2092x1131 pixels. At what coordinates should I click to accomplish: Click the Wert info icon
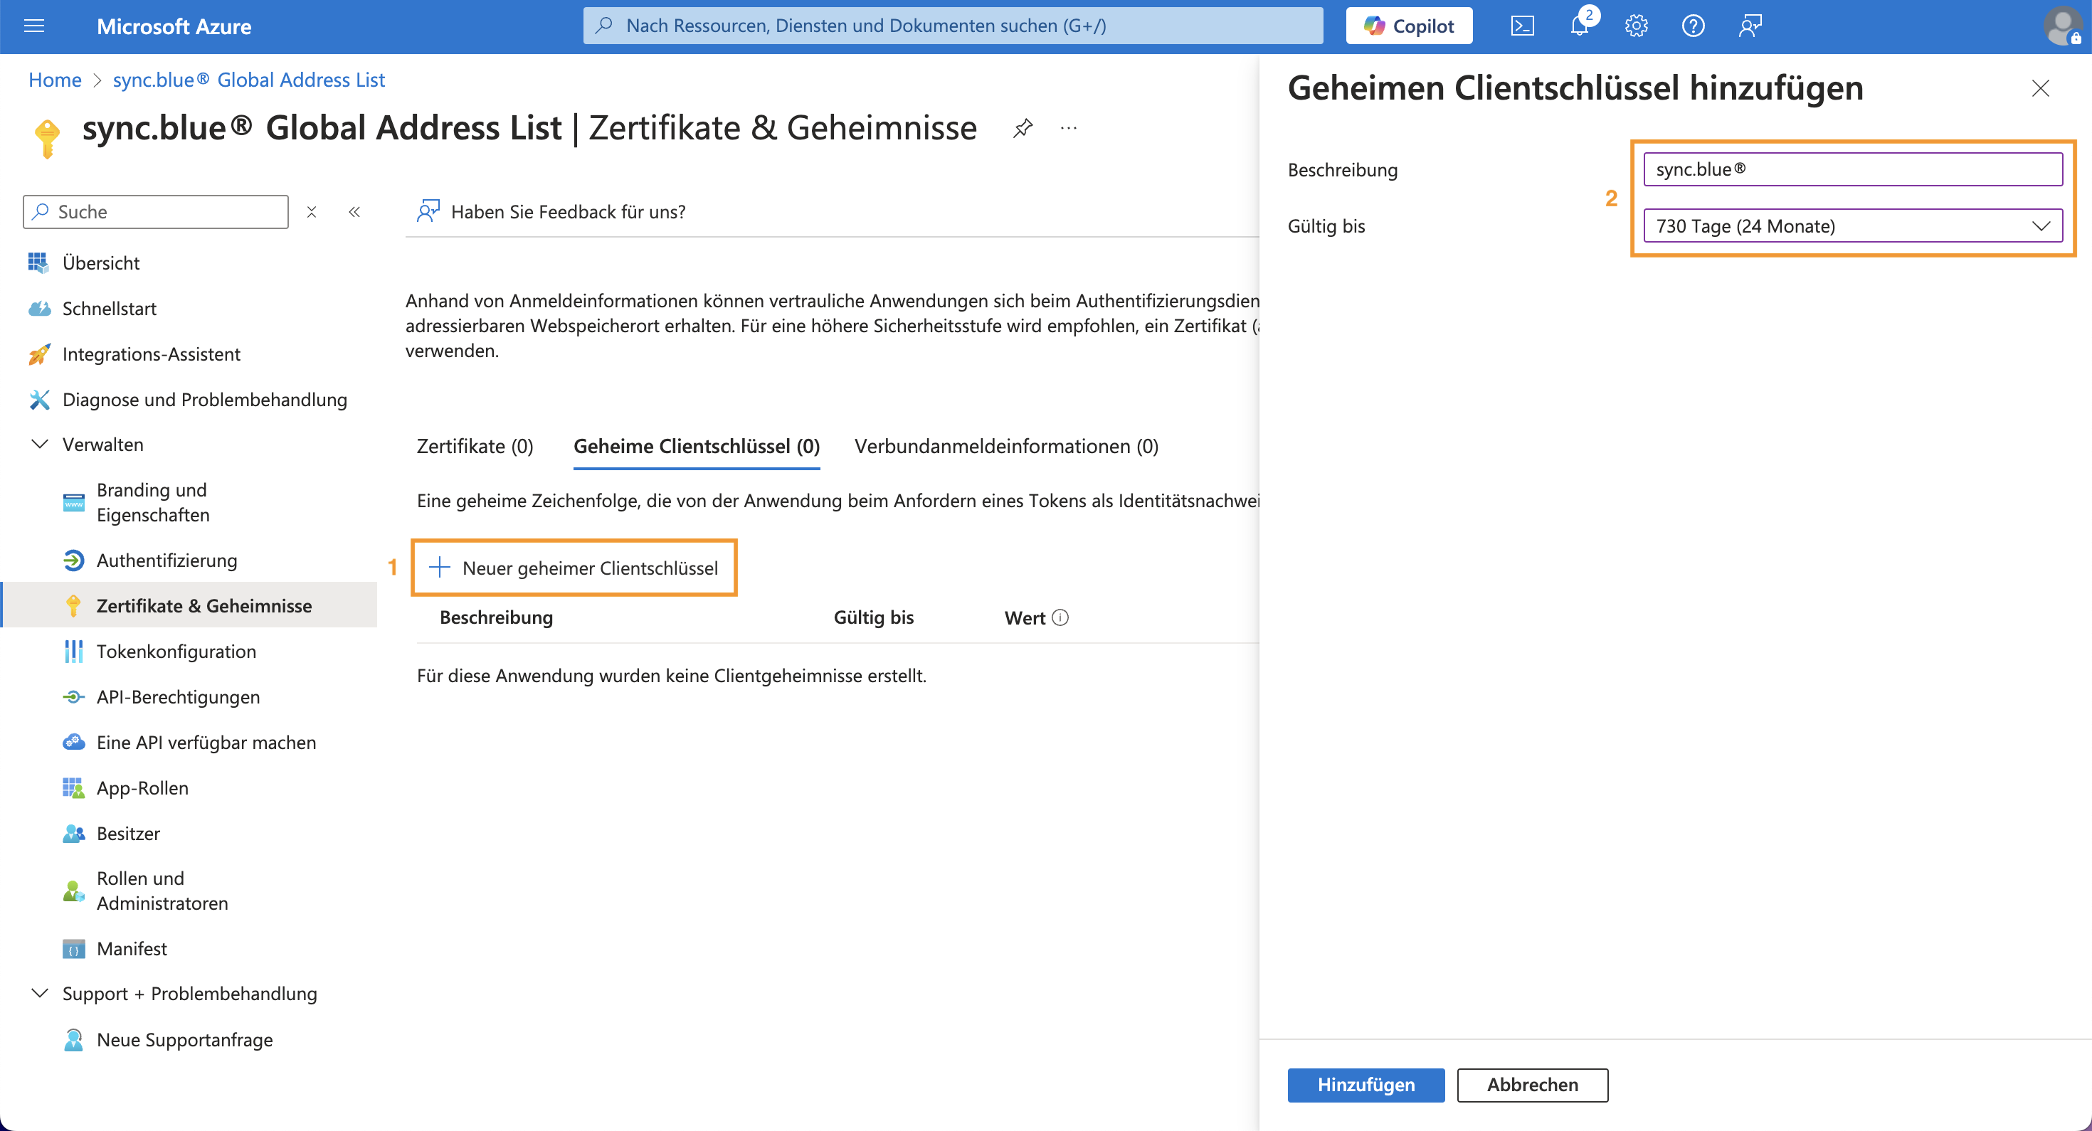pyautogui.click(x=1060, y=618)
